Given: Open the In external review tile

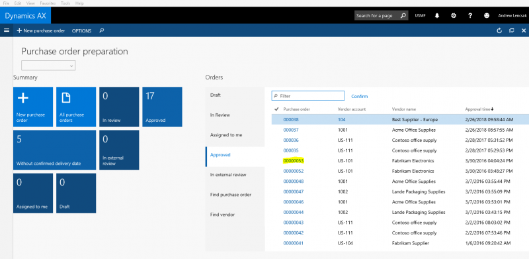Looking at the screenshot, I should (119, 150).
